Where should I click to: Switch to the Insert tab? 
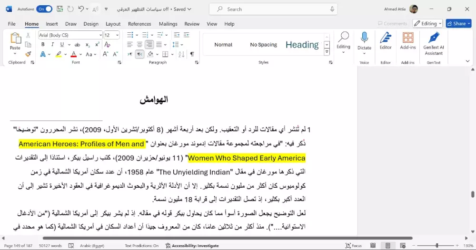pos(51,24)
